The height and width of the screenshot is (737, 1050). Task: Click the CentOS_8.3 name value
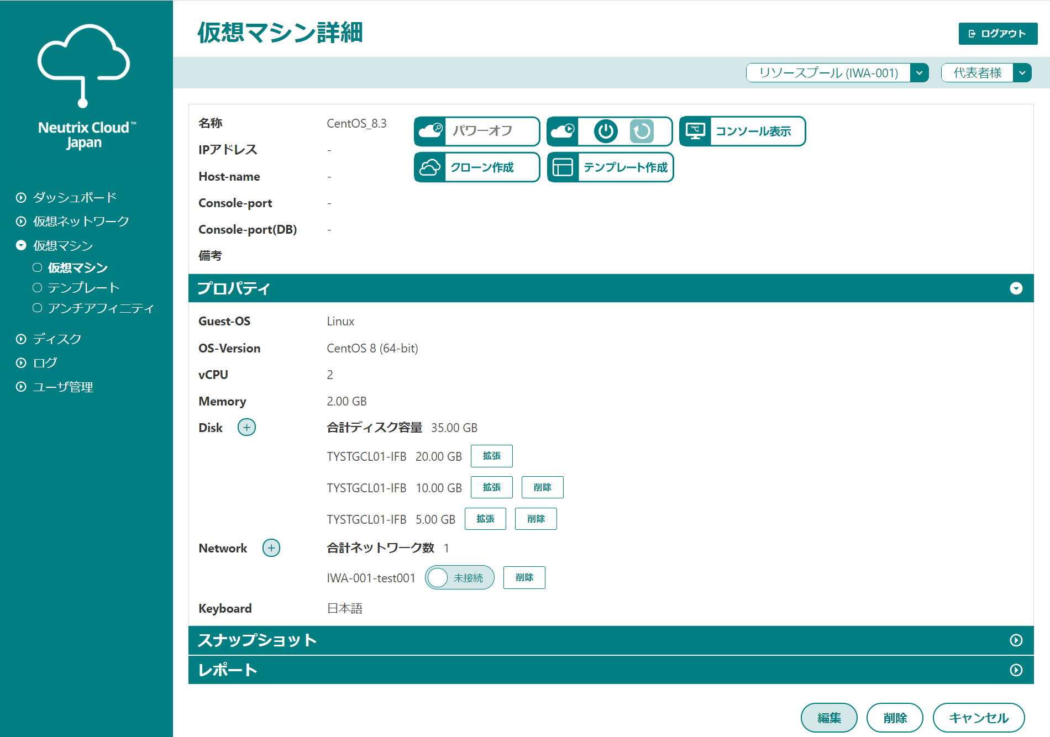(x=356, y=123)
